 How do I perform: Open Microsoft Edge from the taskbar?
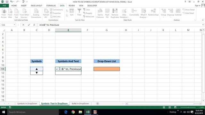(66, 112)
